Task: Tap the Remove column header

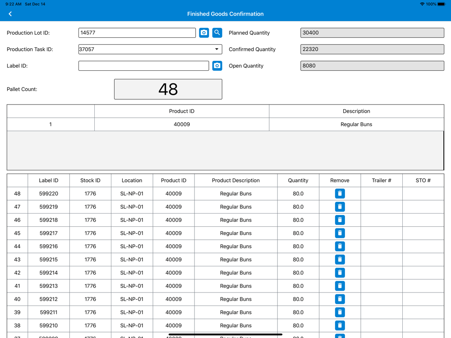Action: coord(340,180)
